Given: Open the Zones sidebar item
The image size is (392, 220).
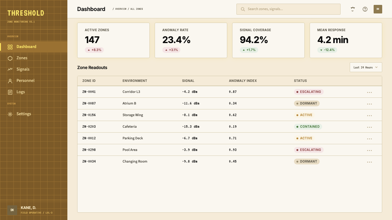Looking at the screenshot, I should pyautogui.click(x=34, y=58).
